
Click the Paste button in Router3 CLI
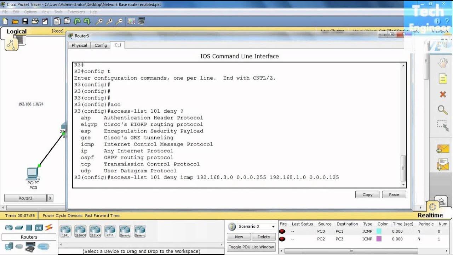(x=394, y=194)
